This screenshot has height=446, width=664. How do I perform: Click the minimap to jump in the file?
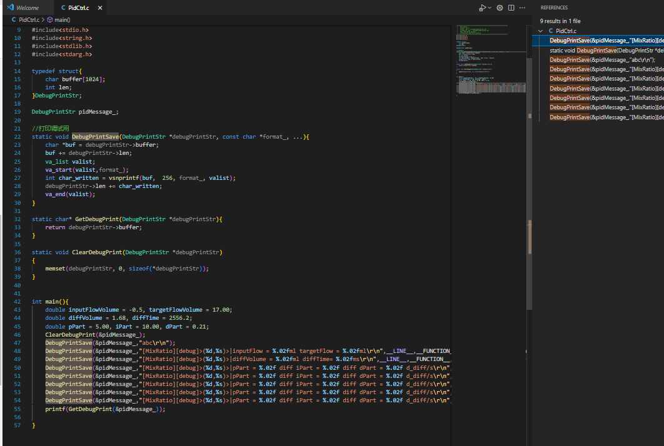491,56
